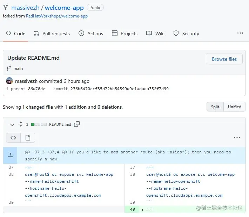Click right-side line number 37
The image size is (249, 217).
coord(133,167)
